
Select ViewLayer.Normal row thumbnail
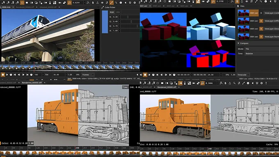(243, 36)
